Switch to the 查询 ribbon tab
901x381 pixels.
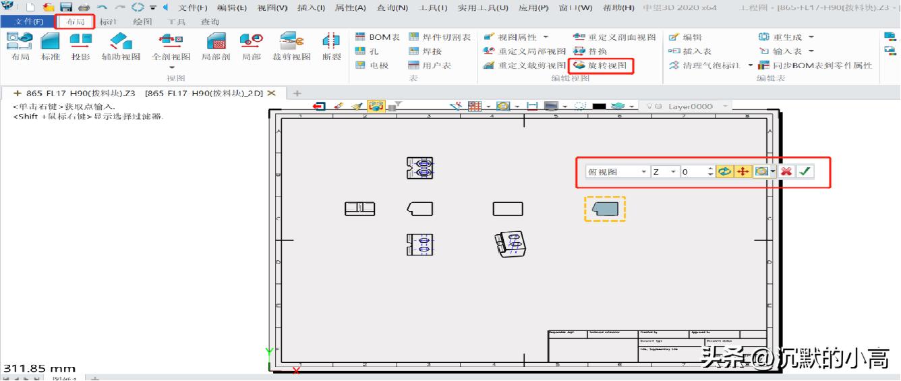(x=210, y=22)
